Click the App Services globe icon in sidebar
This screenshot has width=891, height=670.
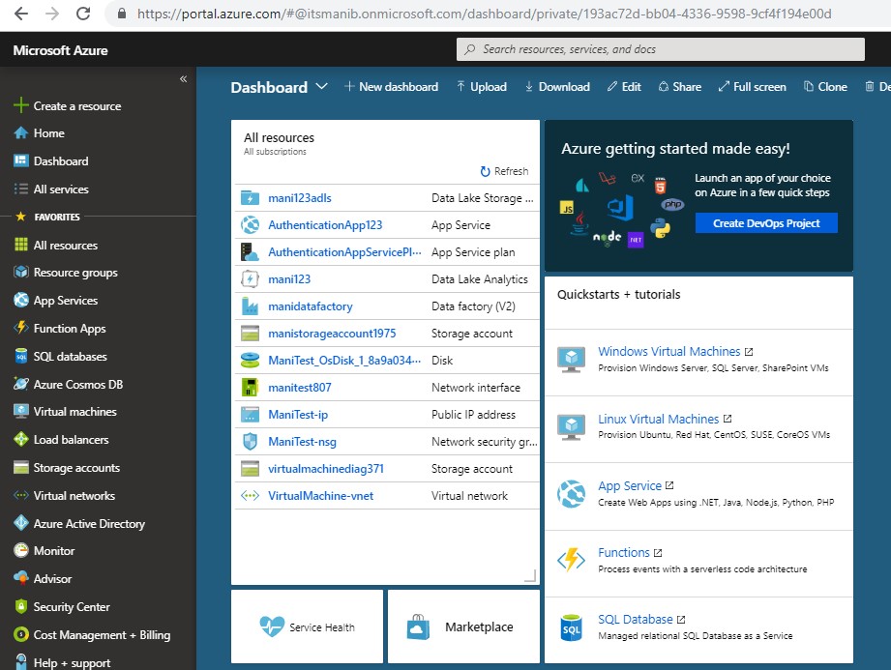coord(21,300)
